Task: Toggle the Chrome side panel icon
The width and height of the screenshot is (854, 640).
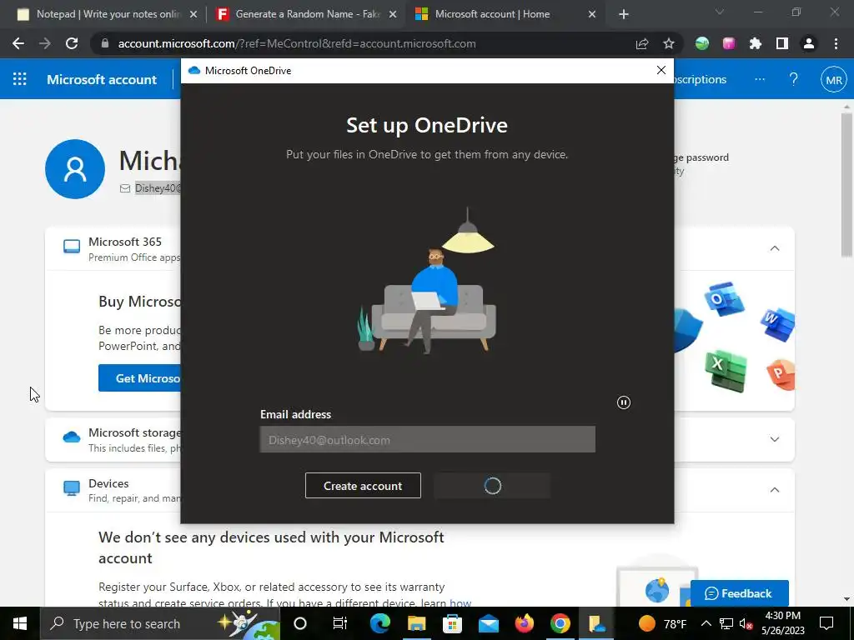Action: (x=782, y=43)
